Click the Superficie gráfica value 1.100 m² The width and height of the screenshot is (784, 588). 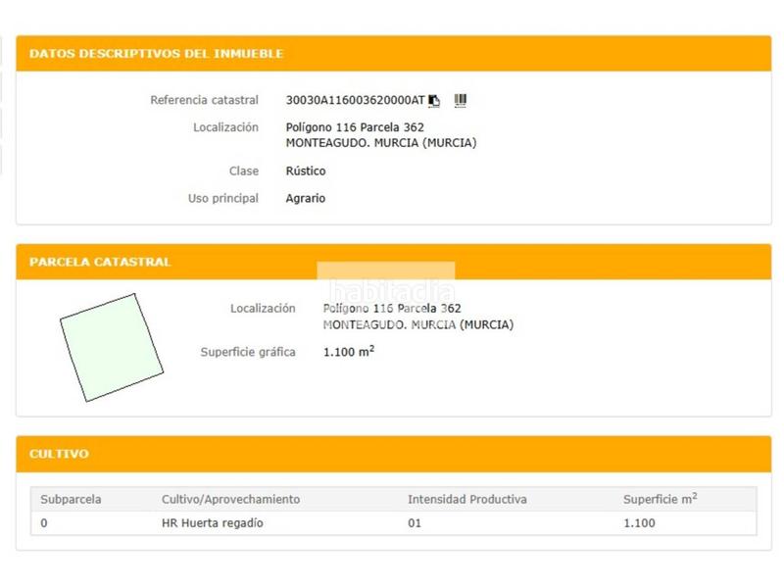(348, 352)
